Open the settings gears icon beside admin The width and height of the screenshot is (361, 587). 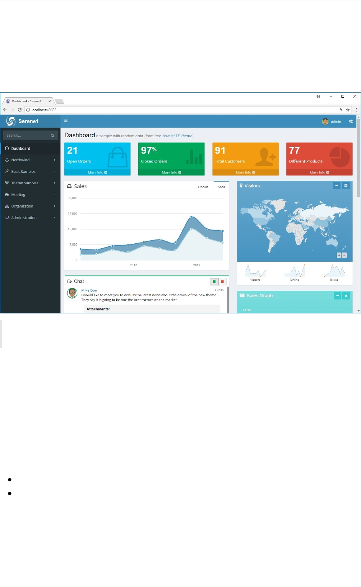coord(351,121)
